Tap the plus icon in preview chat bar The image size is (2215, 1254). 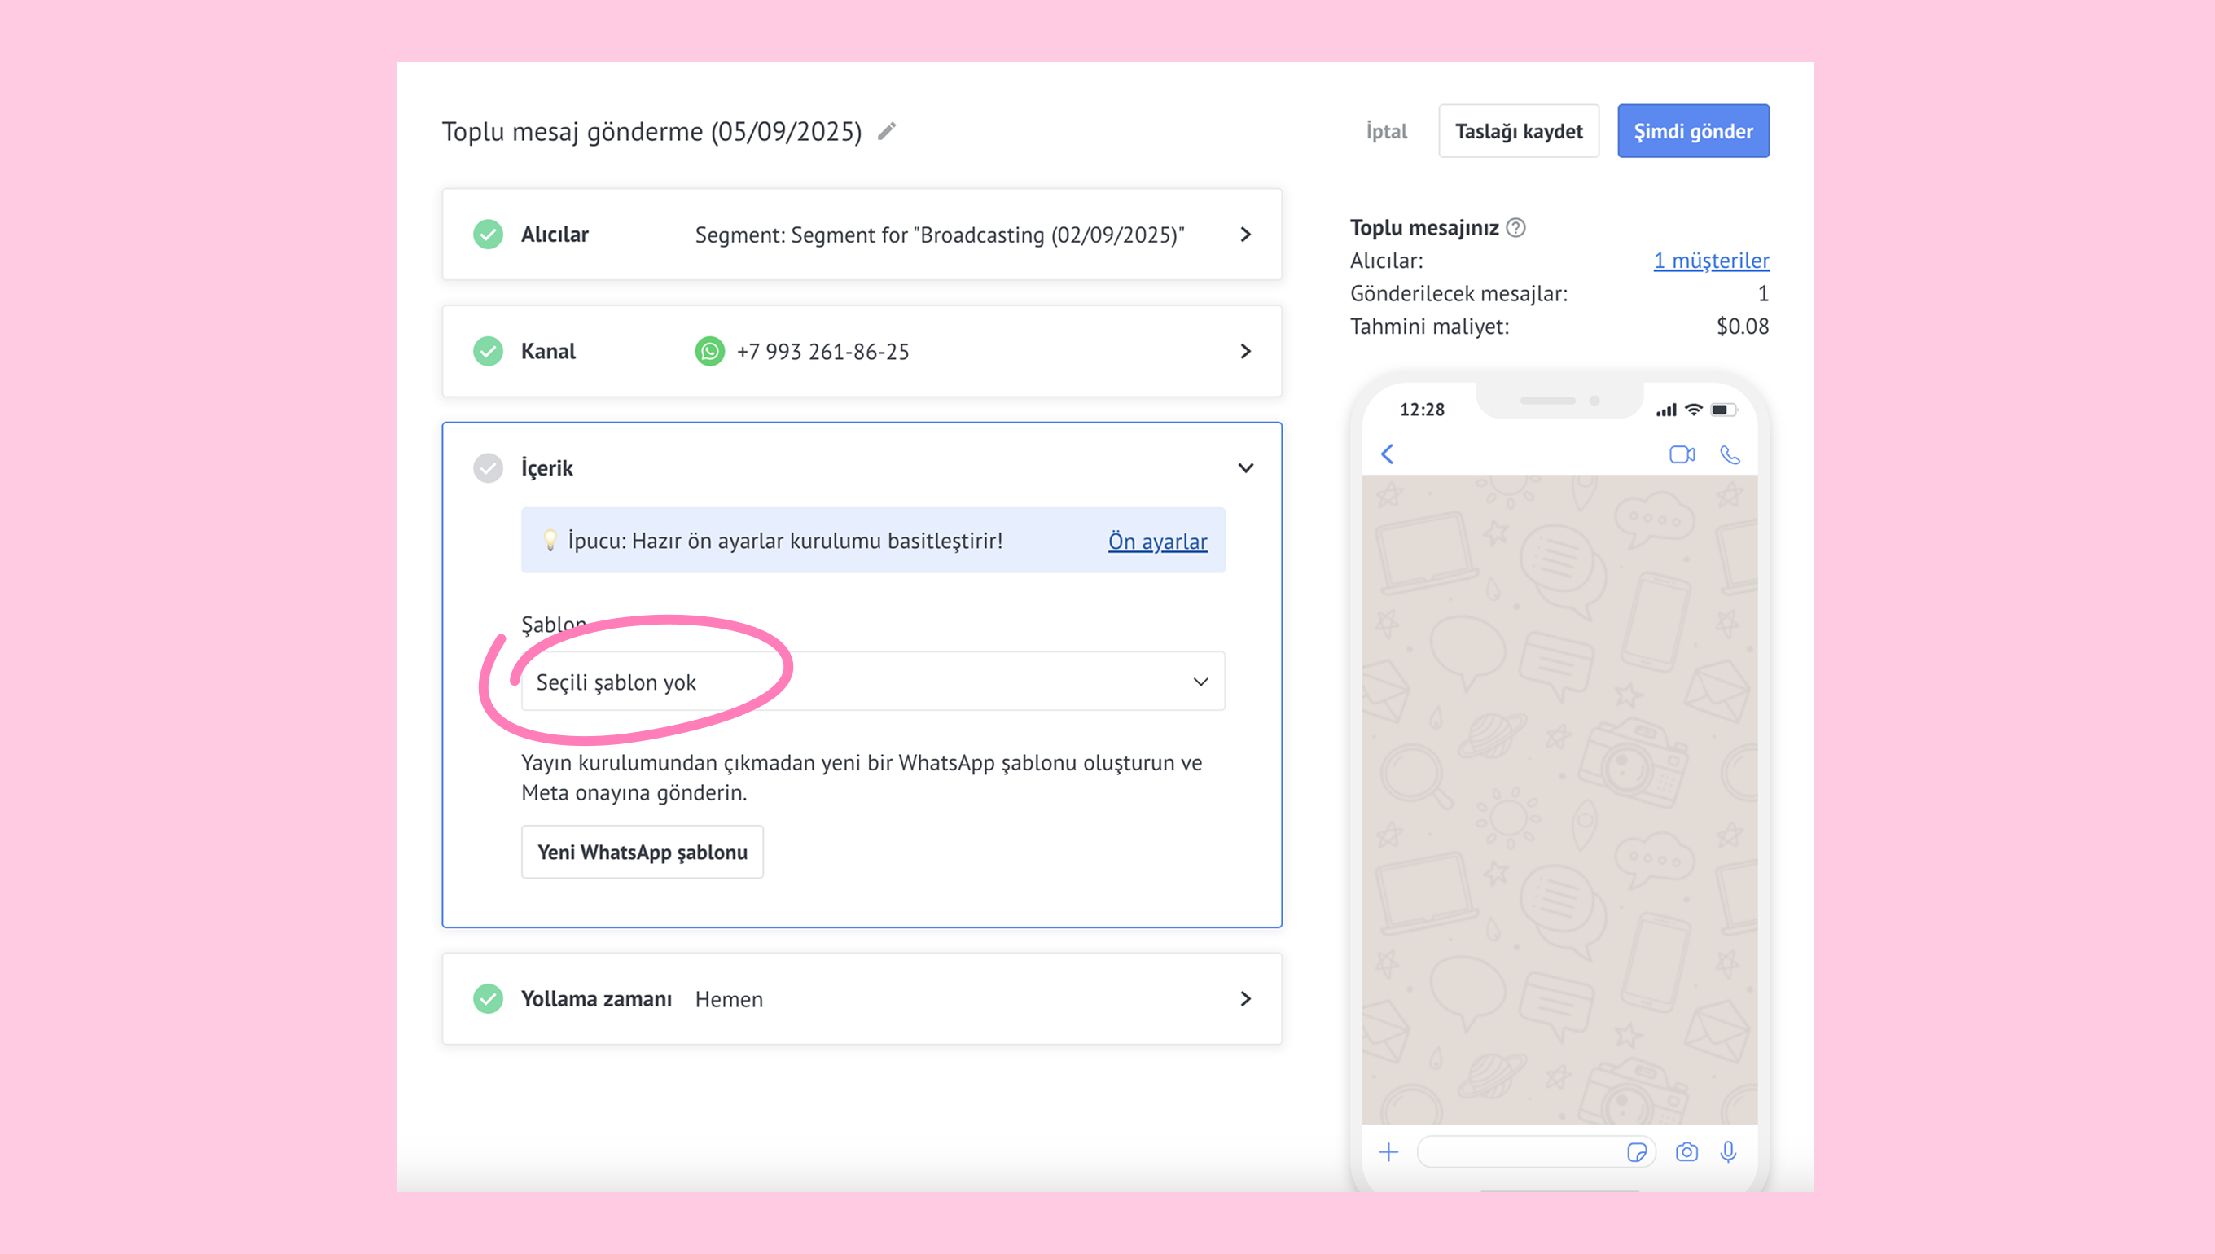(1388, 1152)
